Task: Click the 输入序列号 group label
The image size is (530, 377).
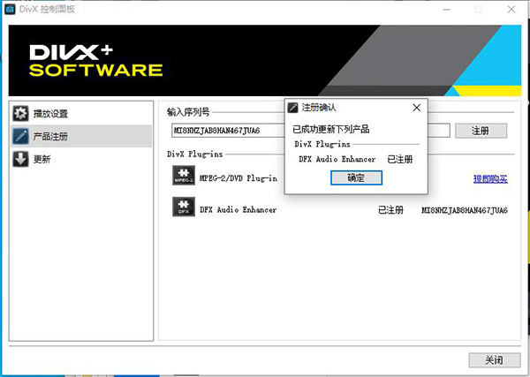Action: pos(188,112)
